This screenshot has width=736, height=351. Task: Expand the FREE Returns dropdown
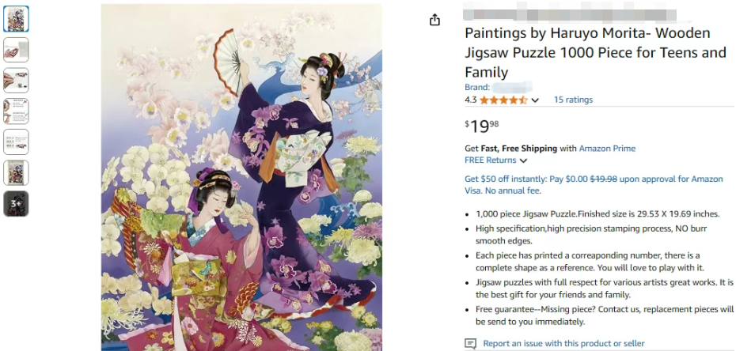coord(523,160)
